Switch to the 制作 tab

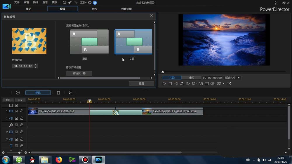point(94,9)
